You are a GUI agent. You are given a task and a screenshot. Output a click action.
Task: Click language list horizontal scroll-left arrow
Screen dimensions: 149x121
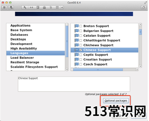click(x=72, y=70)
